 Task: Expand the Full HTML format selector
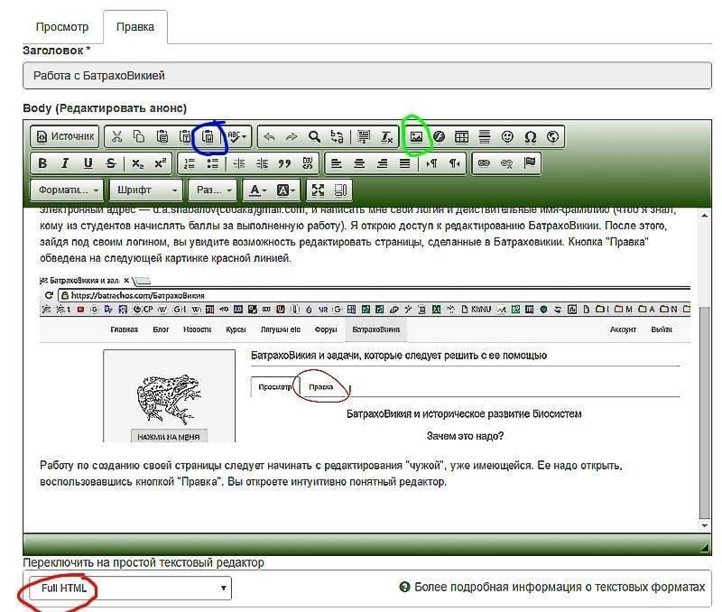130,588
